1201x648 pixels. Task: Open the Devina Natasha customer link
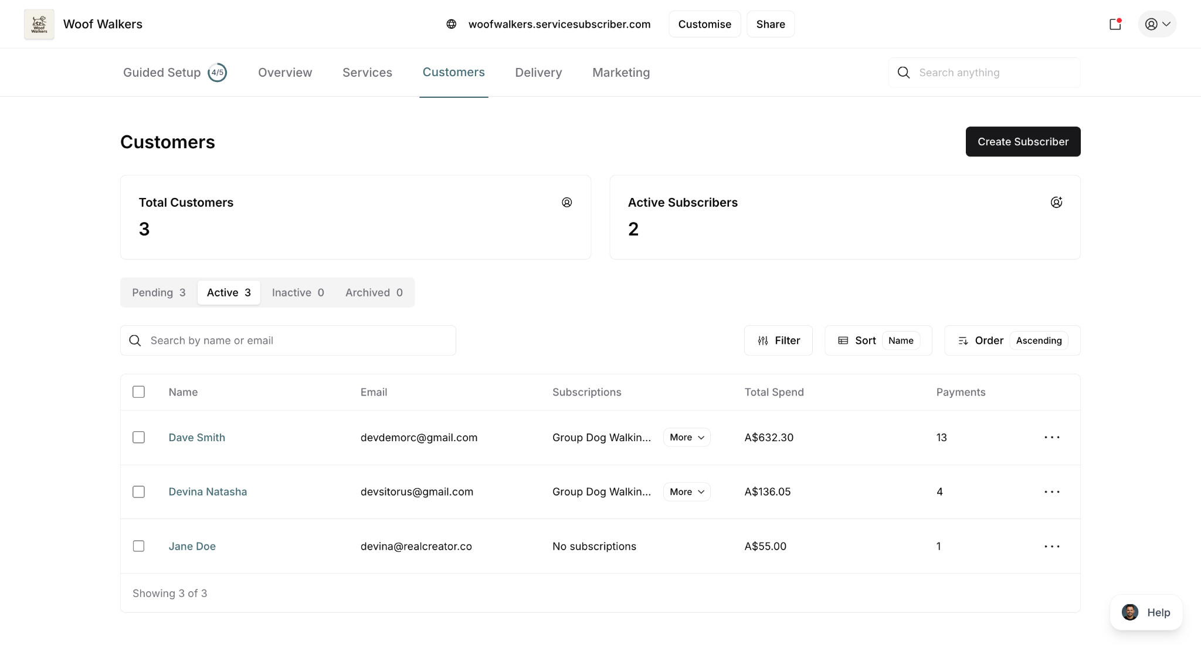(208, 492)
